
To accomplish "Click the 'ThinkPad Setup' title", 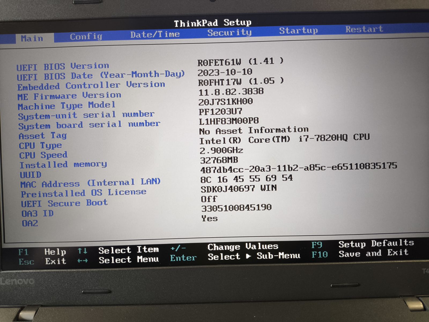I will coord(213,23).
